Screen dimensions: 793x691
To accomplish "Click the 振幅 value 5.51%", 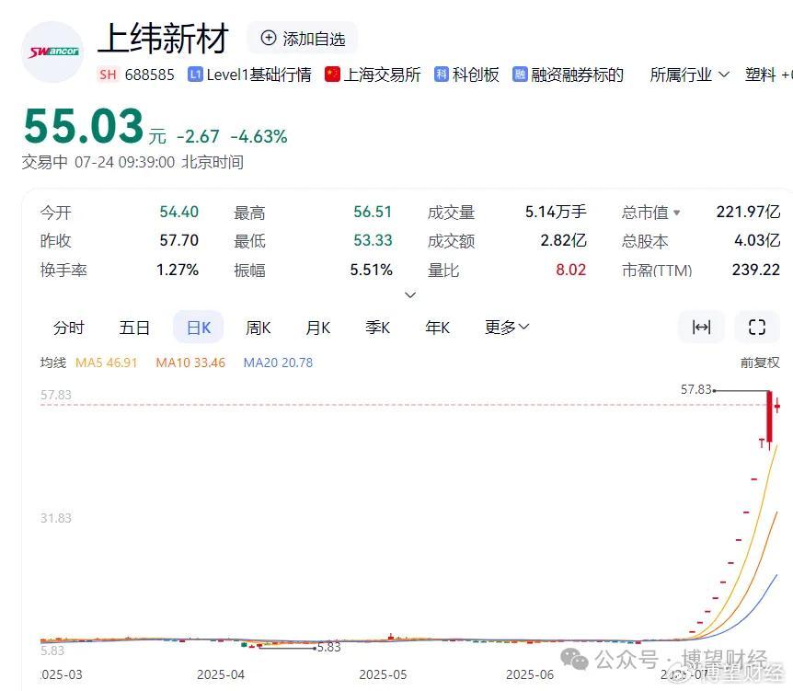I will (372, 270).
